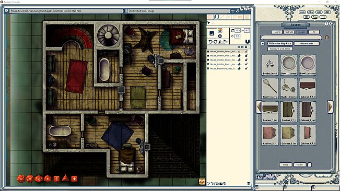The height and width of the screenshot is (191, 340).
Task: Toggle visibility of House_interior_level3 layer
Action: pyautogui.click(x=239, y=56)
